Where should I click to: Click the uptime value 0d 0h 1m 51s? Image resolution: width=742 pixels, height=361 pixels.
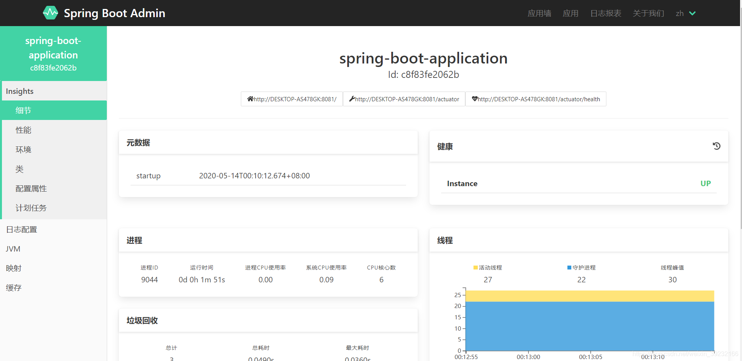pyautogui.click(x=202, y=280)
